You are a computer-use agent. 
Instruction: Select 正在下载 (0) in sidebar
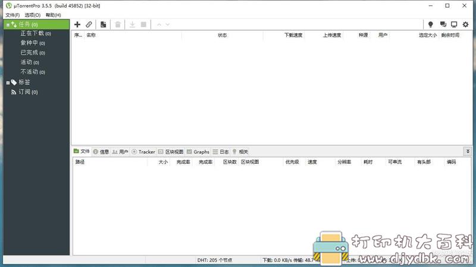pos(36,33)
